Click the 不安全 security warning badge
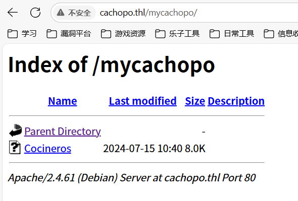 point(74,13)
